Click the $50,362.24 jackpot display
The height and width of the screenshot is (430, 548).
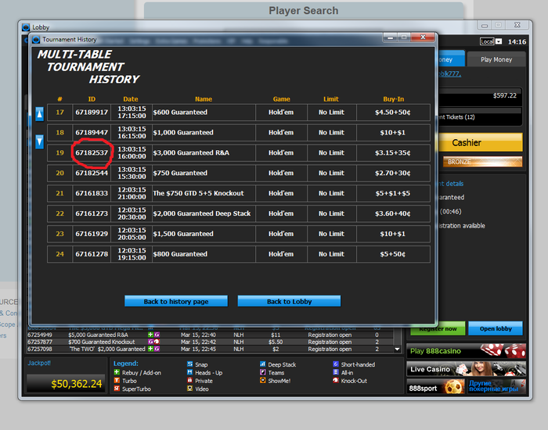66,384
